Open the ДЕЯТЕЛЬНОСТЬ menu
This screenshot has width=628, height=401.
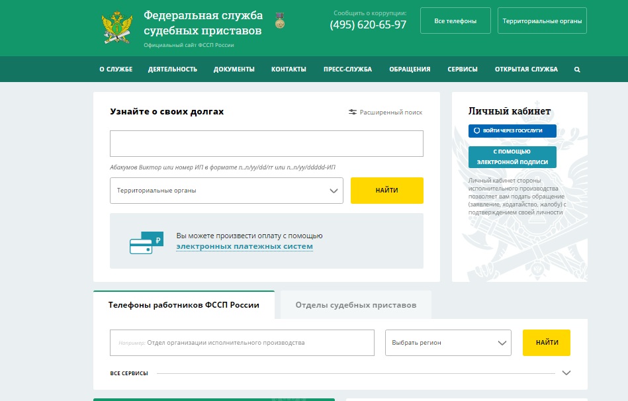(x=173, y=69)
